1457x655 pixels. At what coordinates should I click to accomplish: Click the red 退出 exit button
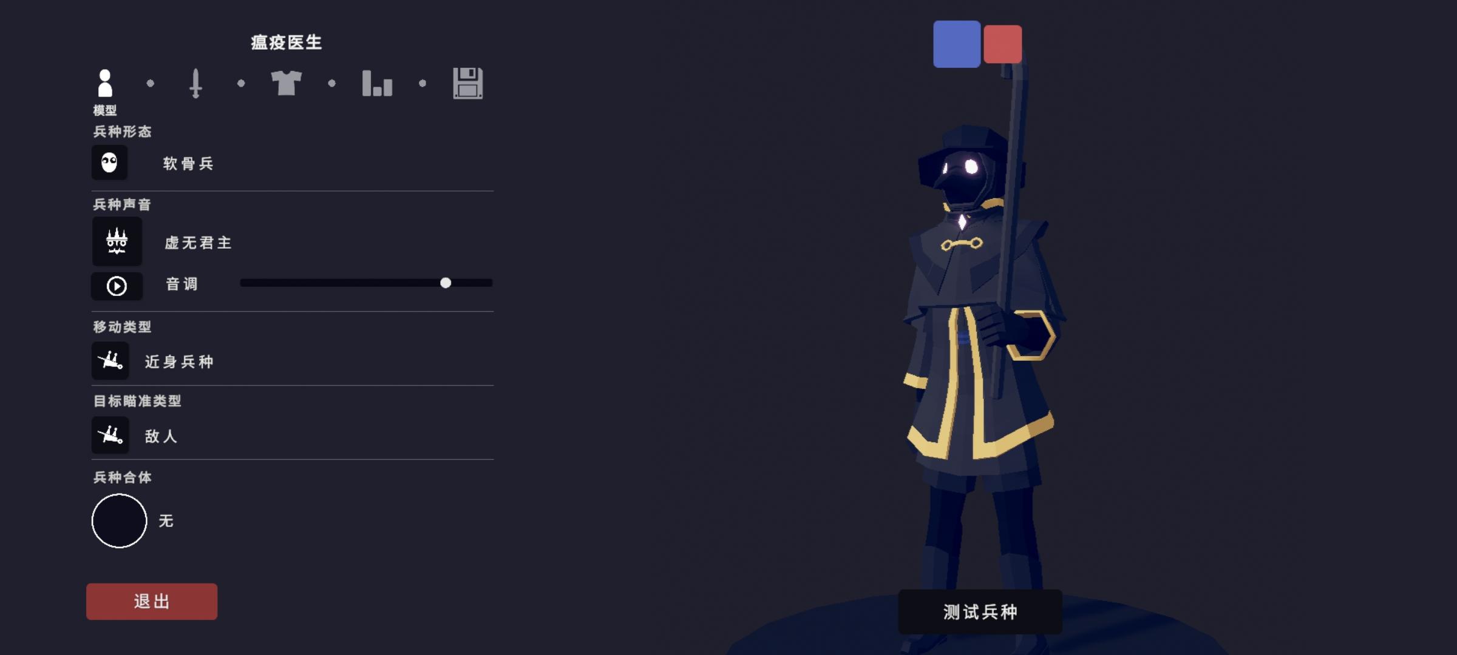[x=152, y=601]
